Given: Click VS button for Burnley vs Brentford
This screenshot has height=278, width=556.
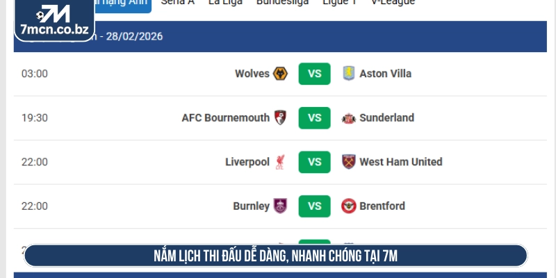Looking at the screenshot, I should pos(315,206).
